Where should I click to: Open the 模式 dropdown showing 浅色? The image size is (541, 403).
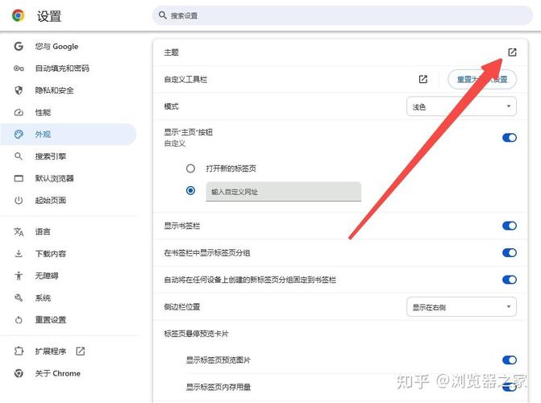pos(461,106)
